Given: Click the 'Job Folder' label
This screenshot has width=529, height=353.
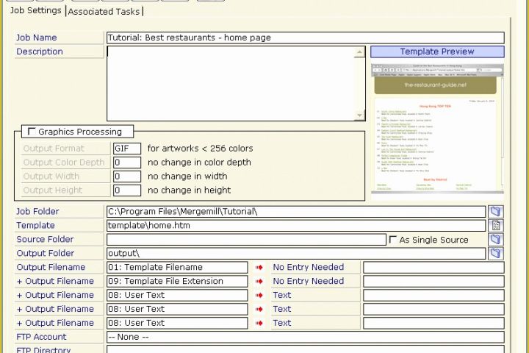Looking at the screenshot, I should [37, 212].
